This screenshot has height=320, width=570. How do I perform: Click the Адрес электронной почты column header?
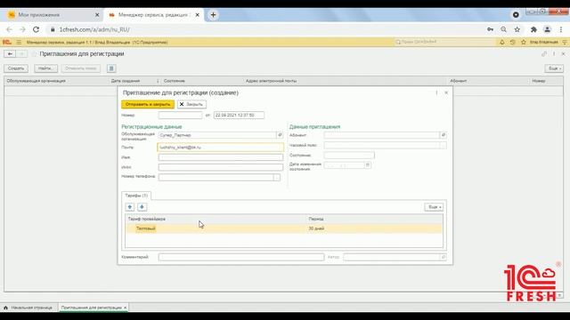pyautogui.click(x=271, y=81)
